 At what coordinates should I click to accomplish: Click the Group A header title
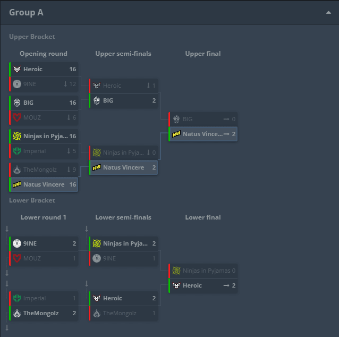26,13
